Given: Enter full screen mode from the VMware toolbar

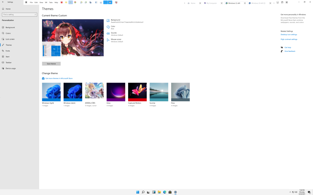Looking at the screenshot, I should coord(105,2).
